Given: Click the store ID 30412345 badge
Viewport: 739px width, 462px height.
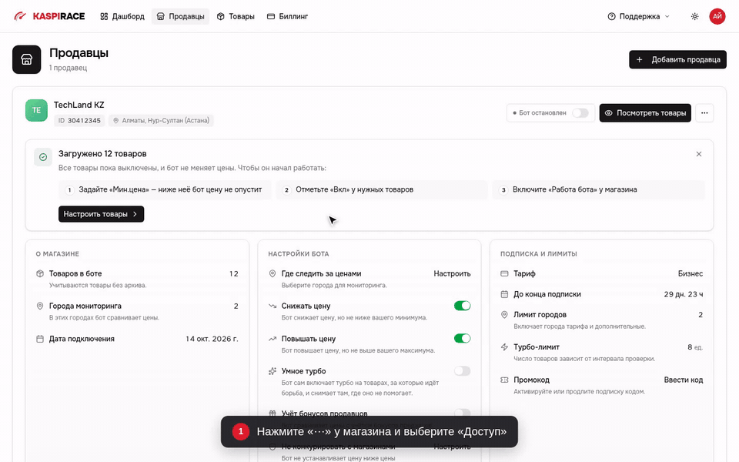Looking at the screenshot, I should pyautogui.click(x=79, y=121).
